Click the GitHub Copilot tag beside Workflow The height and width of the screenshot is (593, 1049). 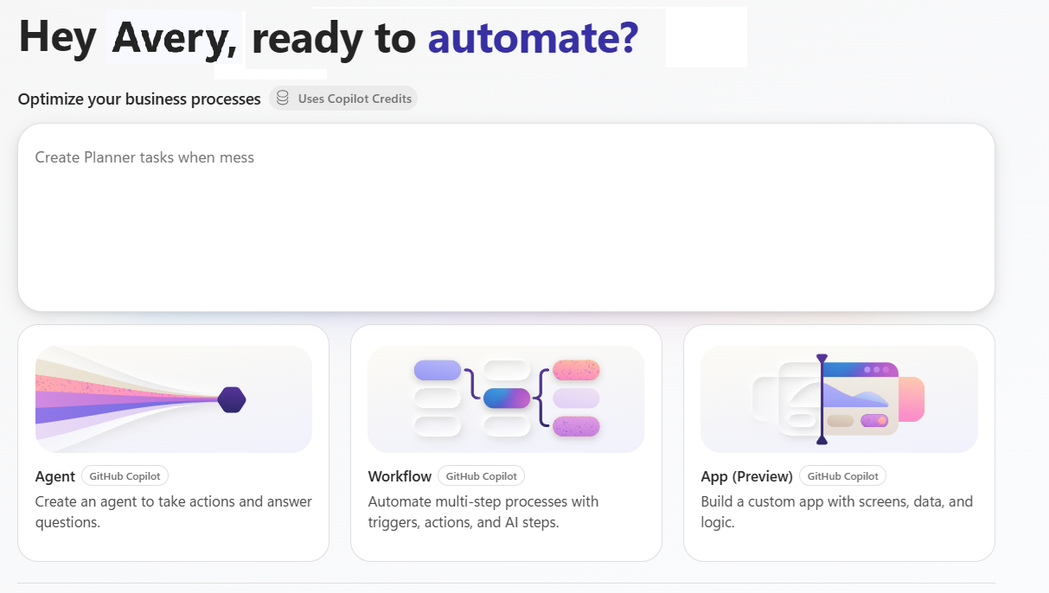(x=481, y=476)
